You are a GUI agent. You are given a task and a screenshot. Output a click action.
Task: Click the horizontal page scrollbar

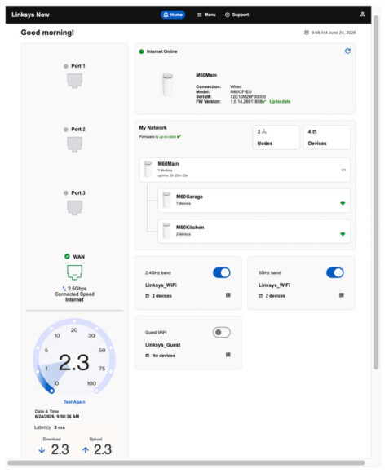coord(186,462)
